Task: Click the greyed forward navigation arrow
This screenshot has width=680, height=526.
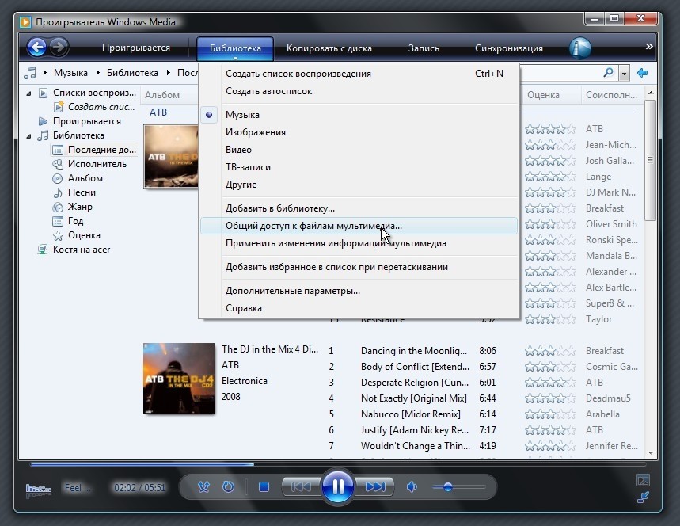Action: pos(59,47)
